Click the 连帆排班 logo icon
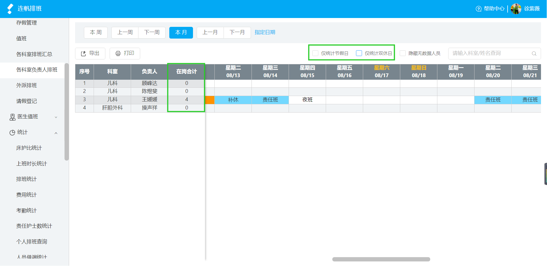The width and height of the screenshot is (547, 266). [x=10, y=9]
